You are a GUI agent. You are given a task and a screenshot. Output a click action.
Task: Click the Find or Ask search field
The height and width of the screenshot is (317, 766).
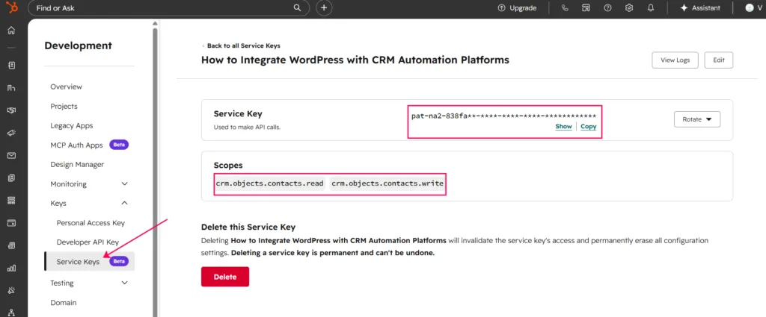pyautogui.click(x=168, y=7)
